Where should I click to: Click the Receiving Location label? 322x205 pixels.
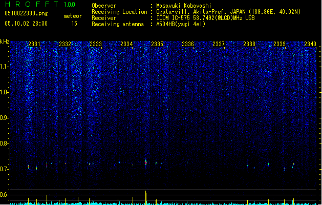[119, 12]
